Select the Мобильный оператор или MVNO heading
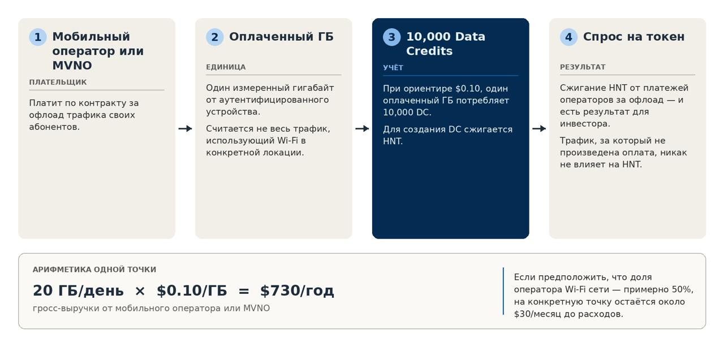This screenshot has height=347, width=724. (x=98, y=51)
